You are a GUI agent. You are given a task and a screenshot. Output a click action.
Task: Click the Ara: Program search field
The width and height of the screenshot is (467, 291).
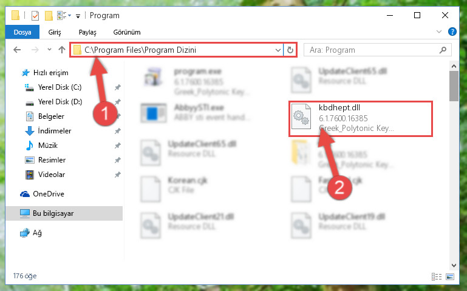[372, 50]
